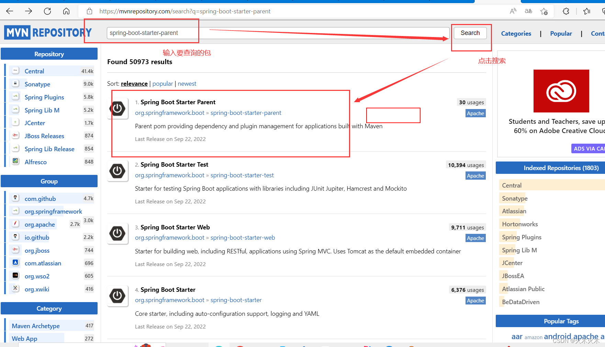Open the browser home icon
This screenshot has height=347, width=605.
pos(66,11)
